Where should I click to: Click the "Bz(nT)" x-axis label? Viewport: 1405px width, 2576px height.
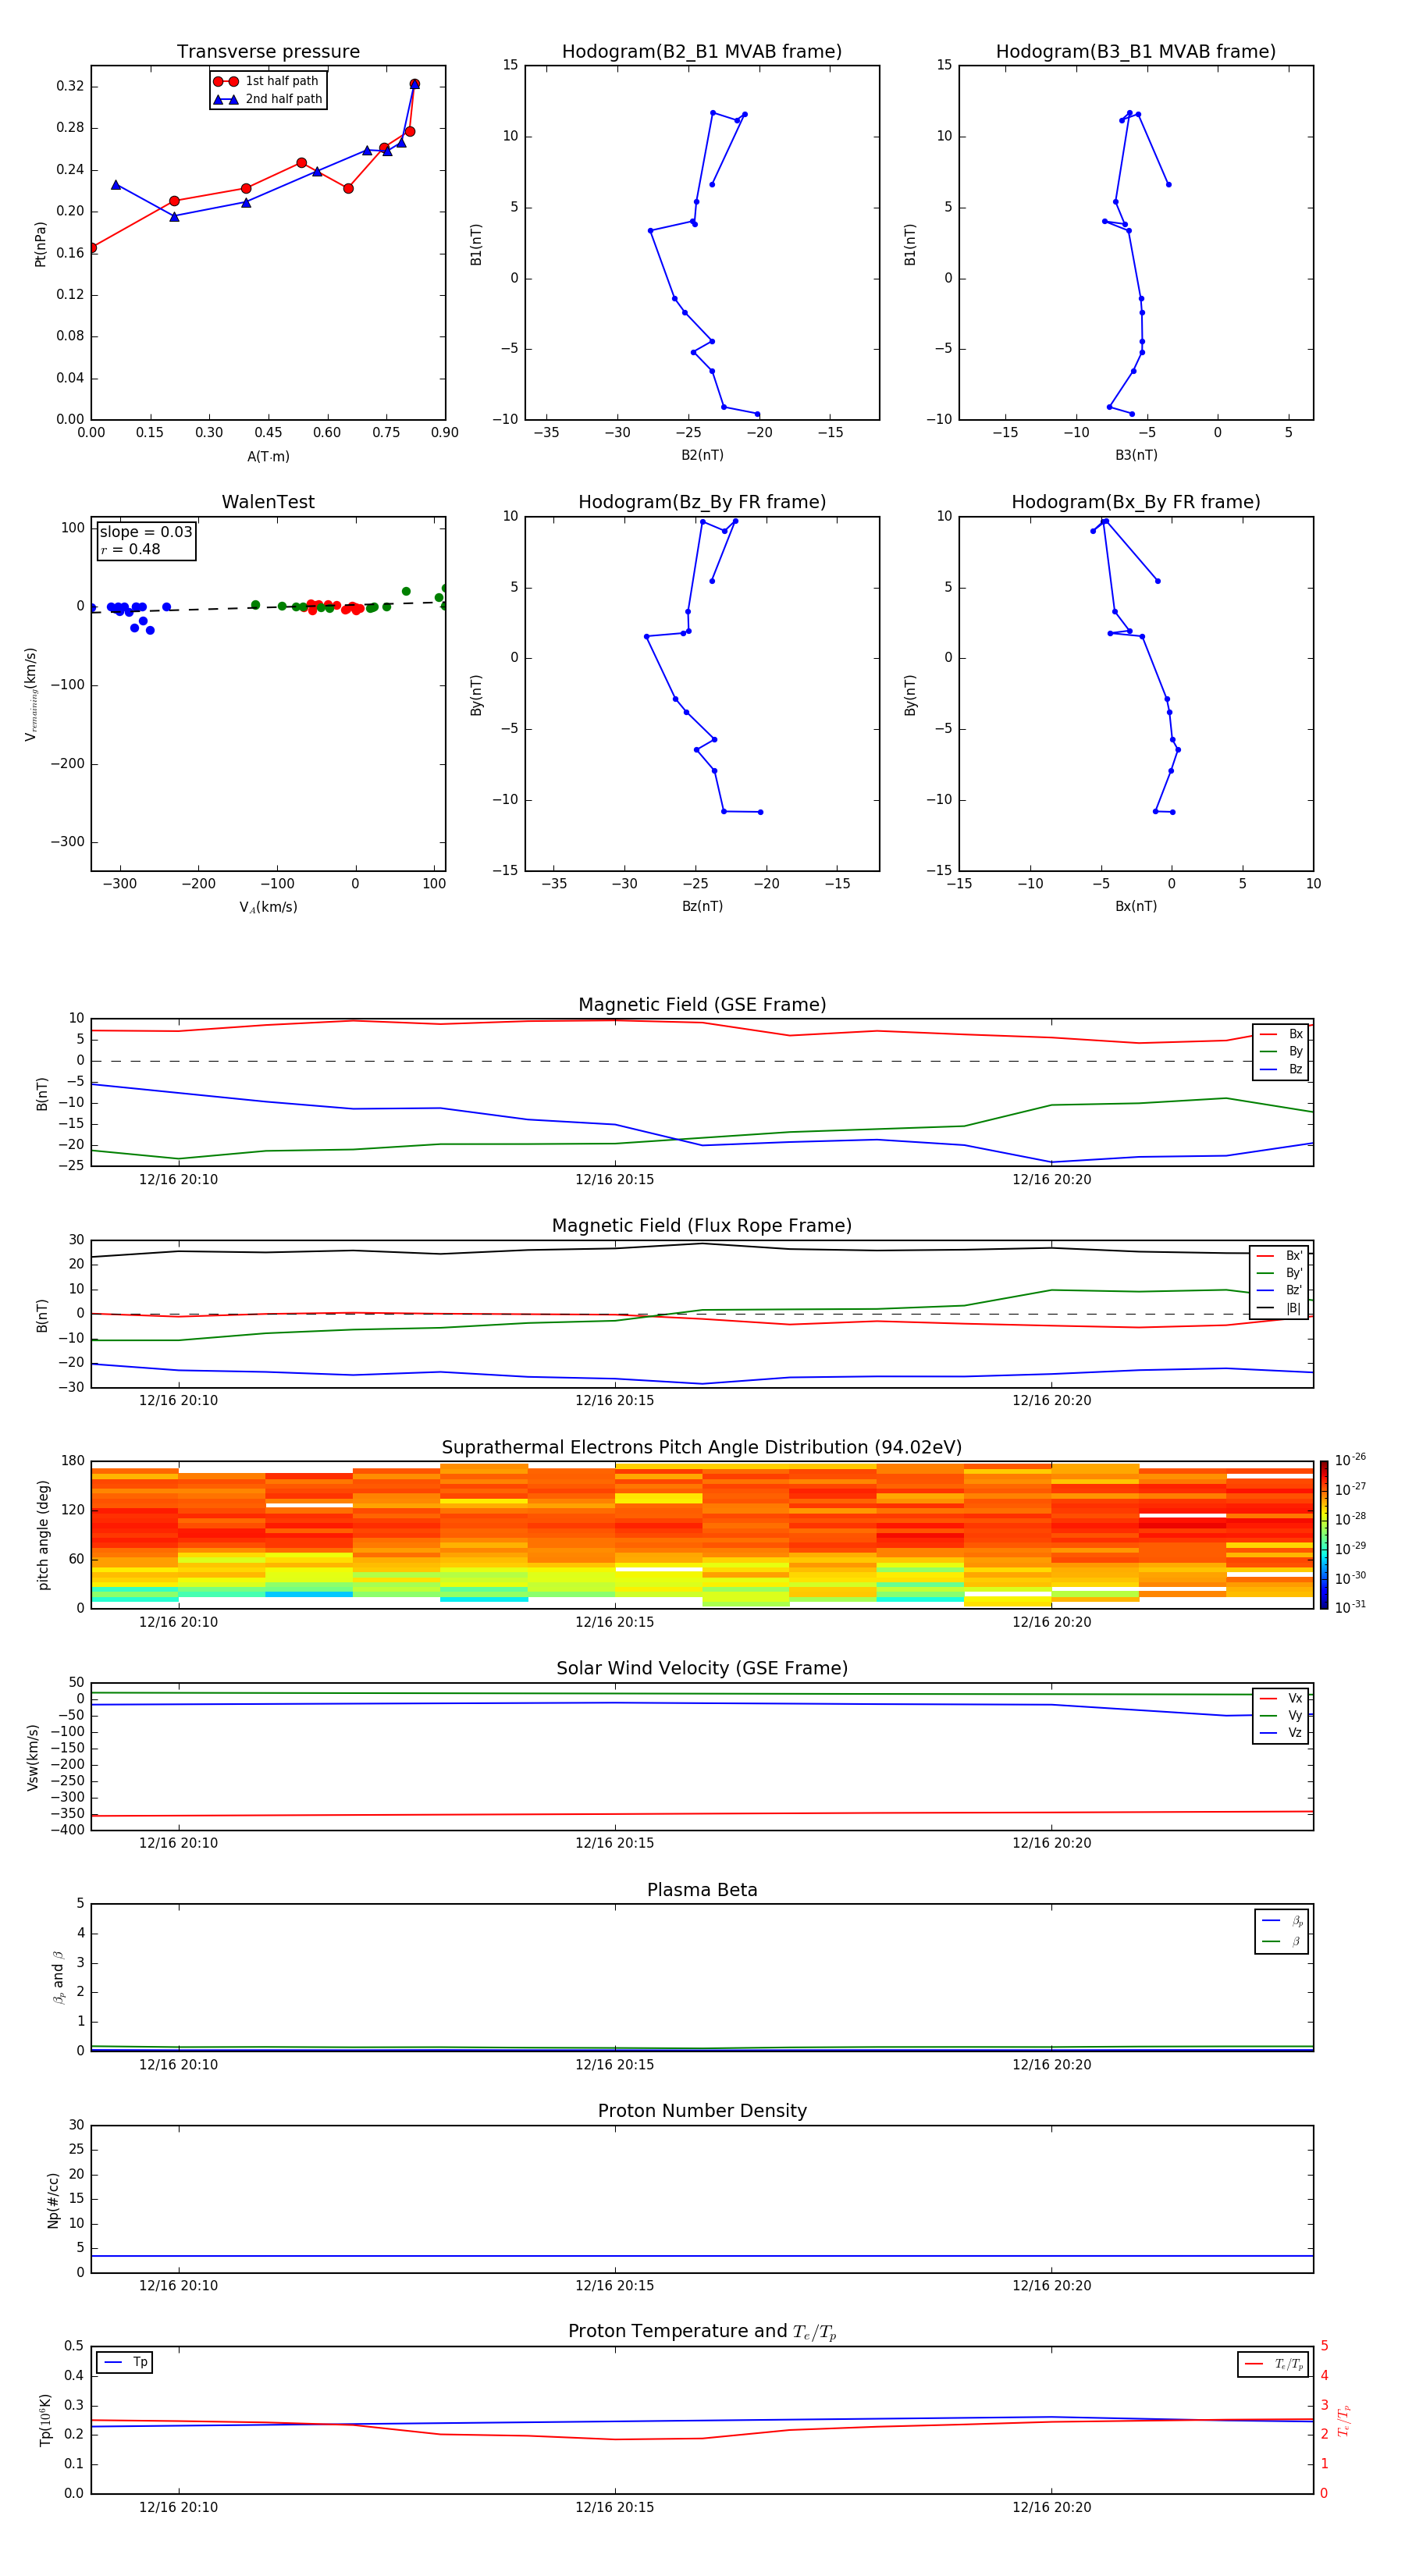point(702,906)
